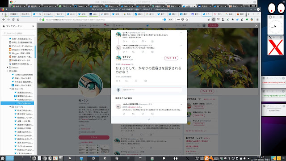Click the taskbar clock showing 22:45
286x161 pixels.
tap(261, 158)
